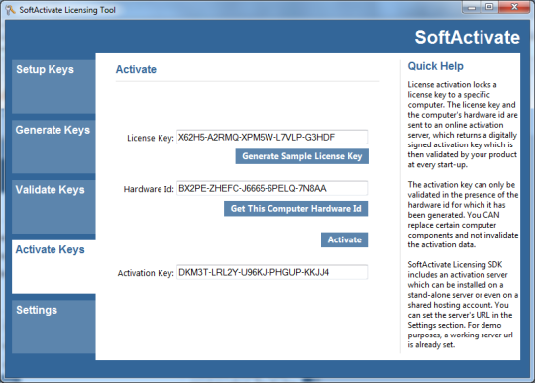
Task: Close the SoftActivate Licensing Tool window
Action: pos(514,7)
